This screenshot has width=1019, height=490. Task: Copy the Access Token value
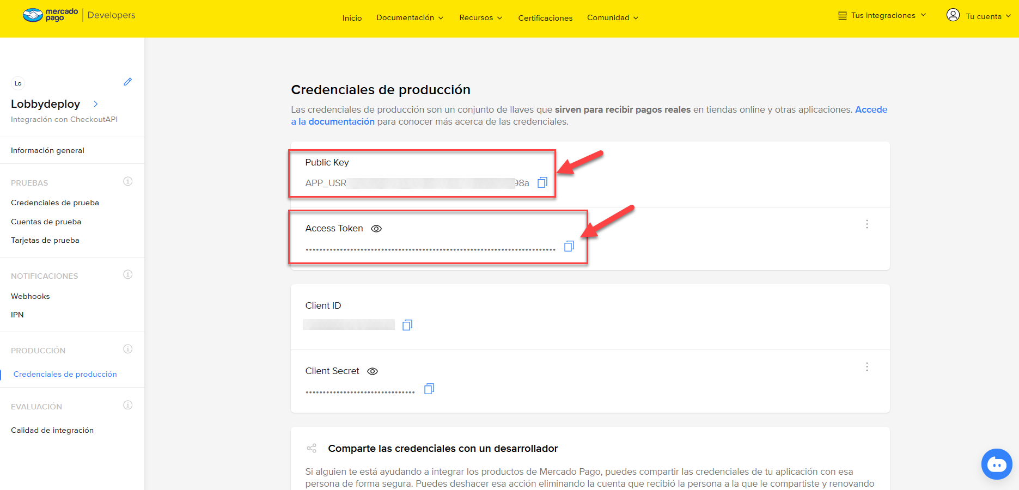pos(569,246)
